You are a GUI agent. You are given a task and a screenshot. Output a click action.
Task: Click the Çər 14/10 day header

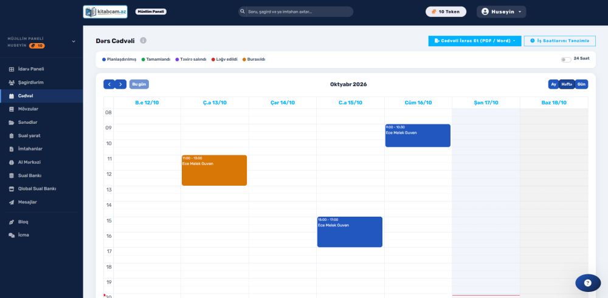pyautogui.click(x=283, y=103)
